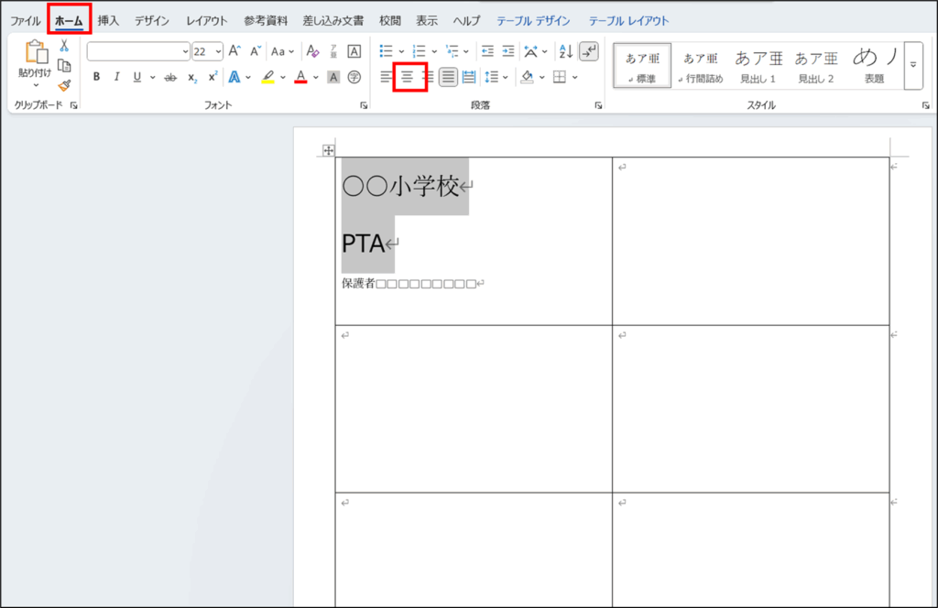
Task: Open the Paragraph settings dialog launcher
Action: 598,105
